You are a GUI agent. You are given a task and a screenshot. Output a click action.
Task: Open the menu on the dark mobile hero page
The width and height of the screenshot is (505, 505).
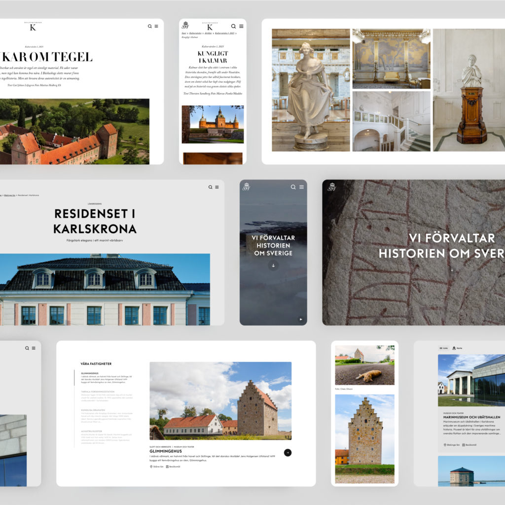tap(301, 187)
